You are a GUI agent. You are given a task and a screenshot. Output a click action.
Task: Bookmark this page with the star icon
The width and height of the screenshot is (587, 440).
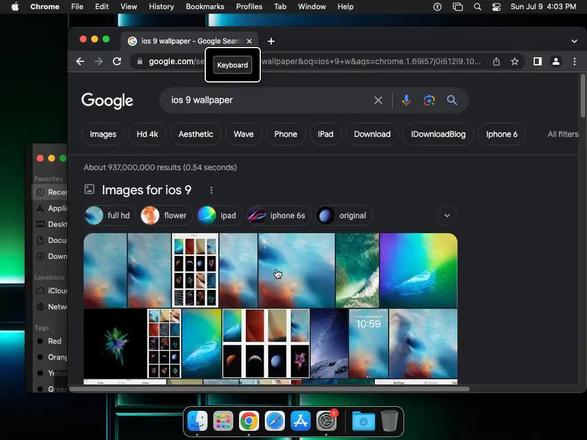tap(515, 61)
